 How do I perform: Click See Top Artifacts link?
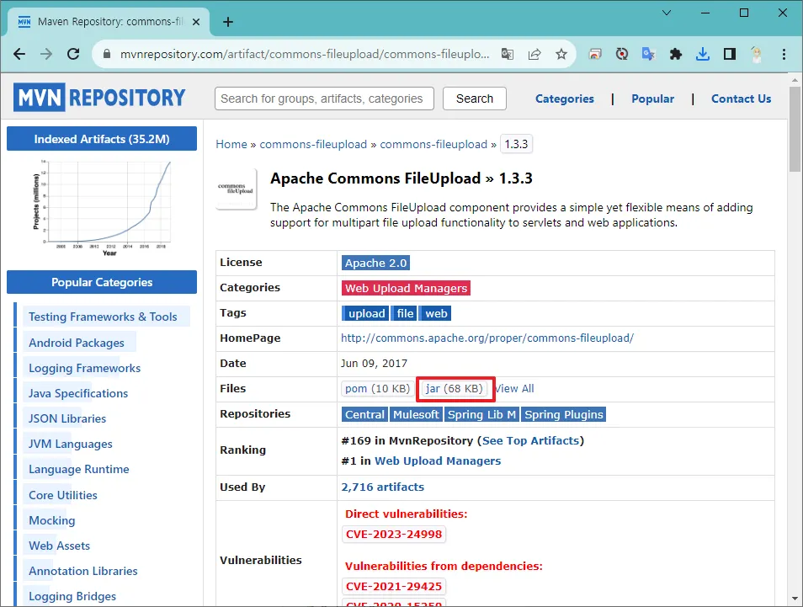[530, 441]
